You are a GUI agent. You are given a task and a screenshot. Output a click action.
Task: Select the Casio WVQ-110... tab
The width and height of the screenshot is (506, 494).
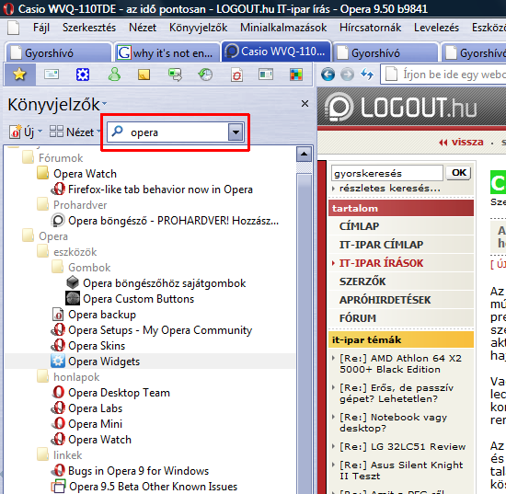[x=276, y=52]
